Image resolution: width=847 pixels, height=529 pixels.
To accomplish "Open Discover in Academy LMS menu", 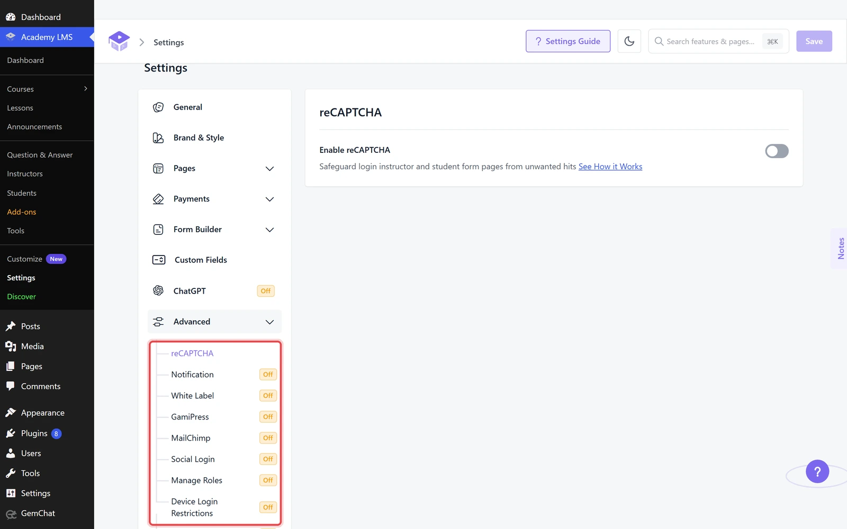I will [22, 297].
